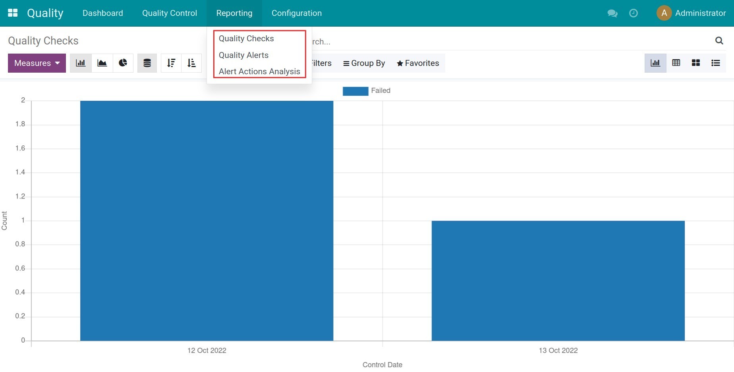Click the search magnifier icon

719,40
